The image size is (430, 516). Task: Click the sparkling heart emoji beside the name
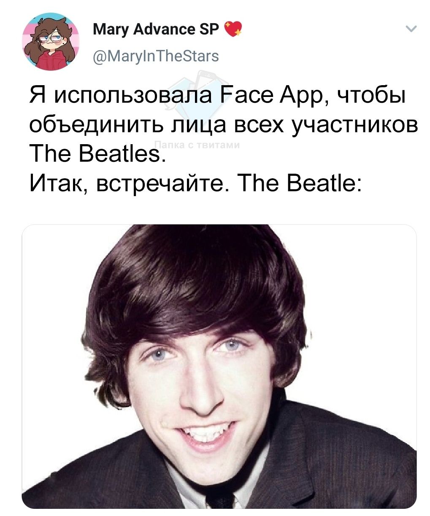(233, 30)
